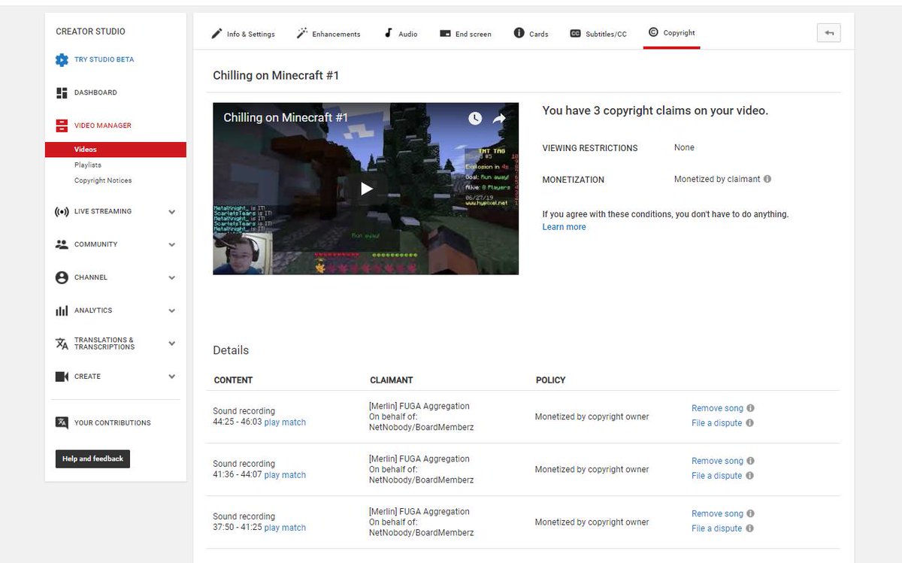
Task: Click the Learn more link
Action: click(x=564, y=227)
